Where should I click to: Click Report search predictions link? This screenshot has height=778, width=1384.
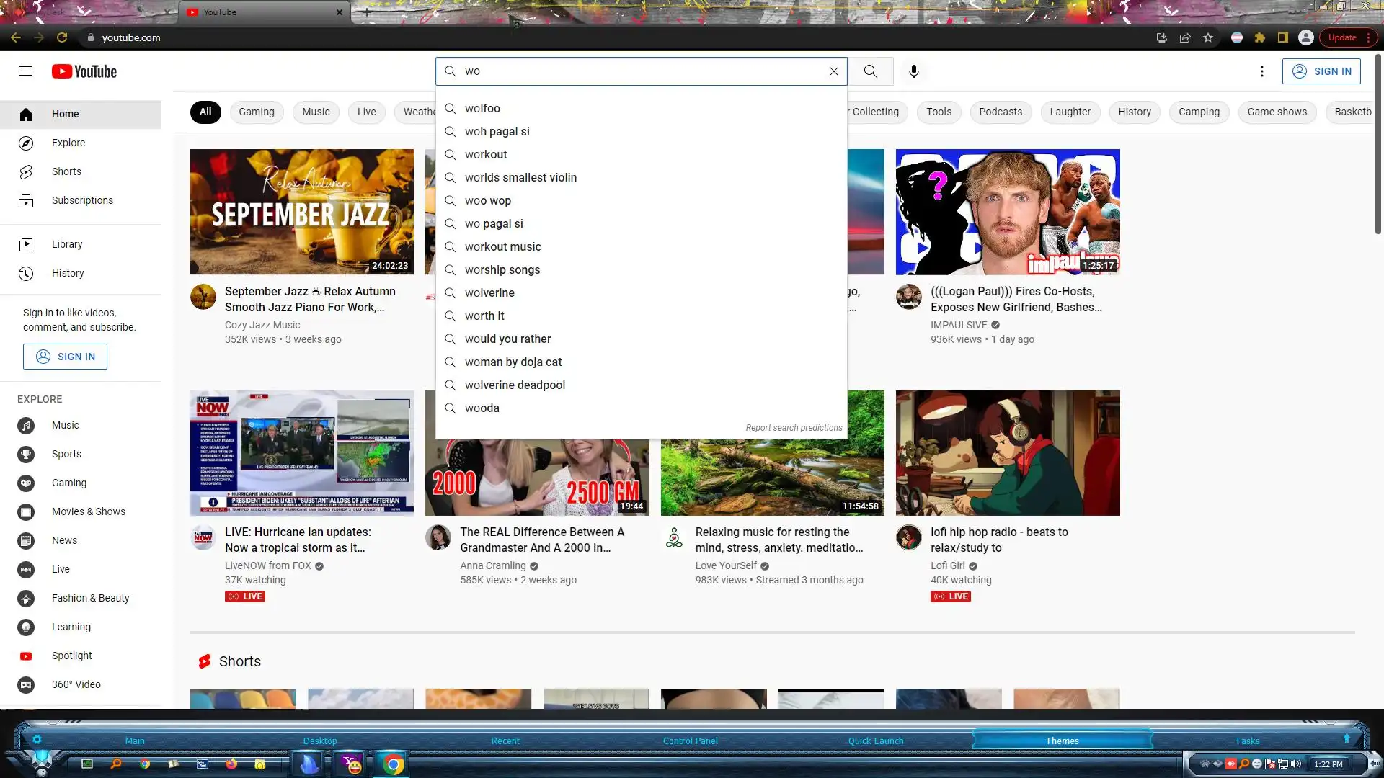(793, 428)
